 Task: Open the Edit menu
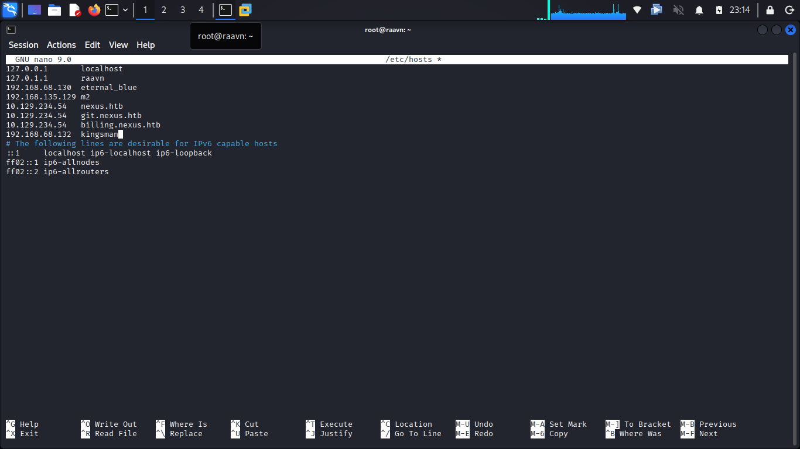pyautogui.click(x=93, y=45)
